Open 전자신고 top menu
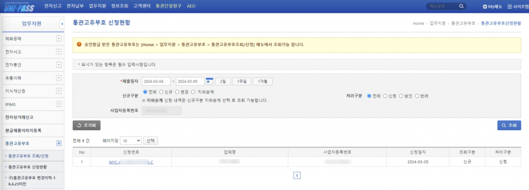This screenshot has height=190, width=529. pyautogui.click(x=53, y=6)
